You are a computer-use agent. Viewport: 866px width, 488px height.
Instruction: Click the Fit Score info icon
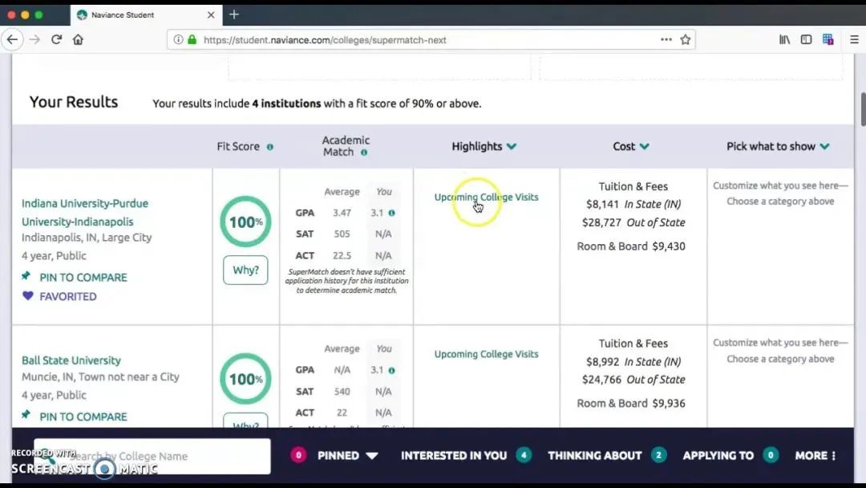point(269,147)
